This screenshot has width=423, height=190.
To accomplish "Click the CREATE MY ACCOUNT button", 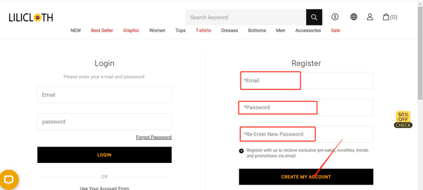I will (x=306, y=177).
